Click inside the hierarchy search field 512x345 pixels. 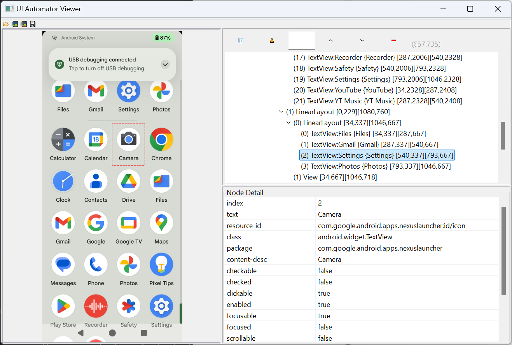coord(302,40)
